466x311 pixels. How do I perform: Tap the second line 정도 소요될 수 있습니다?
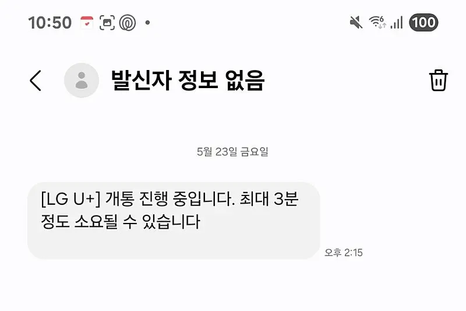pos(121,222)
